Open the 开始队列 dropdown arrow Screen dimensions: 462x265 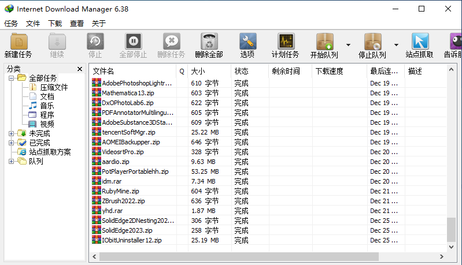[348, 44]
